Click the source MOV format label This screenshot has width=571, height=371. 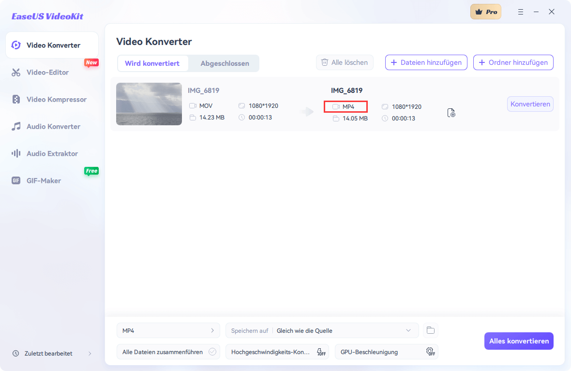point(206,106)
